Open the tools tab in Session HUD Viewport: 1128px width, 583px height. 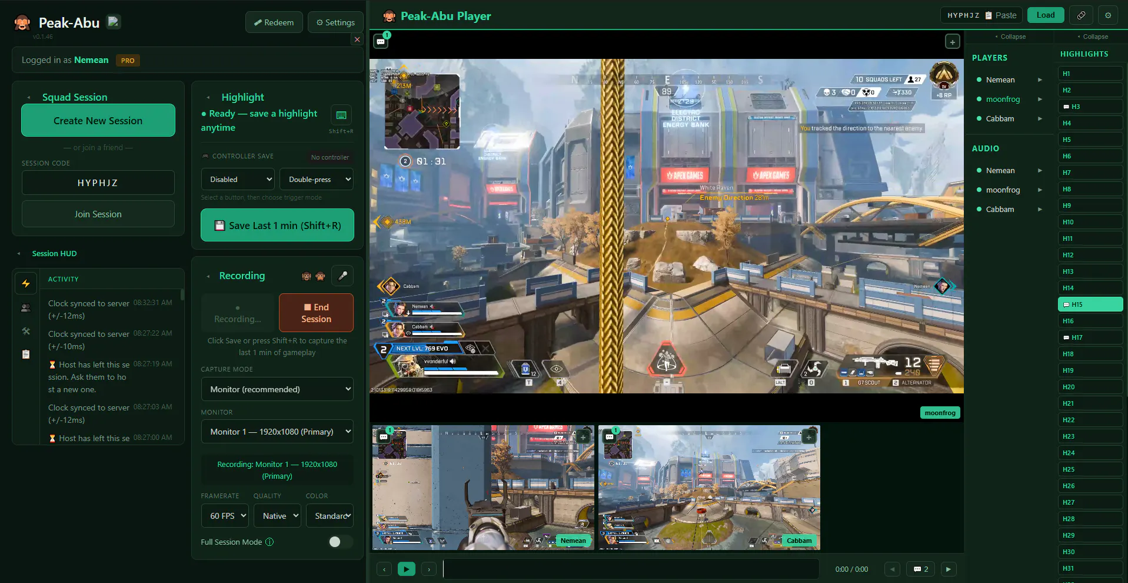(x=26, y=331)
